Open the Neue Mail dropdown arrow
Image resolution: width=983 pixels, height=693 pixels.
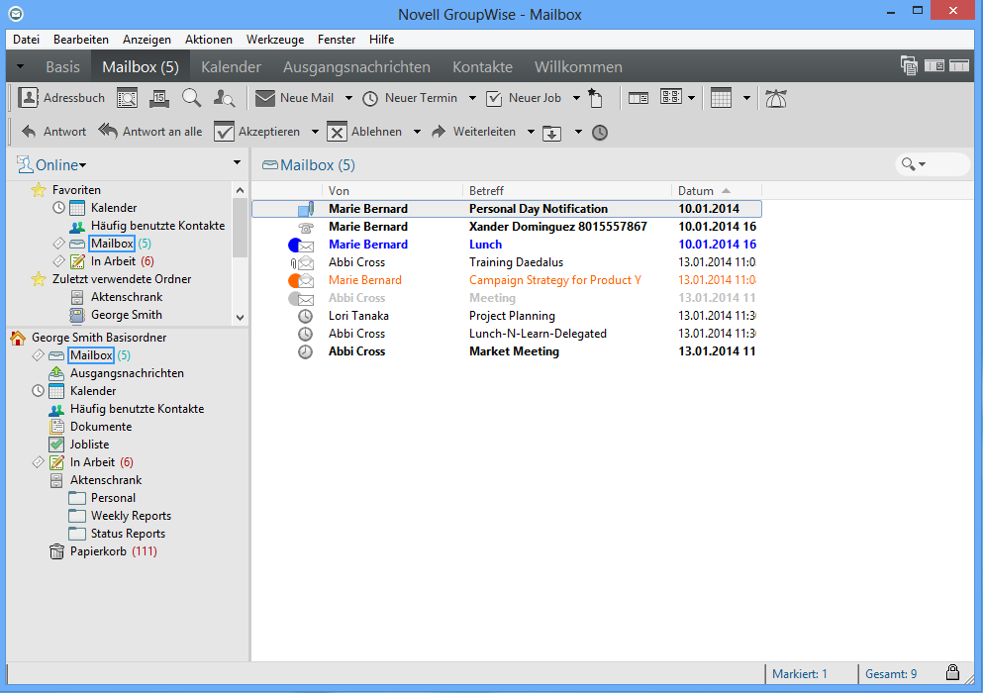coord(348,98)
